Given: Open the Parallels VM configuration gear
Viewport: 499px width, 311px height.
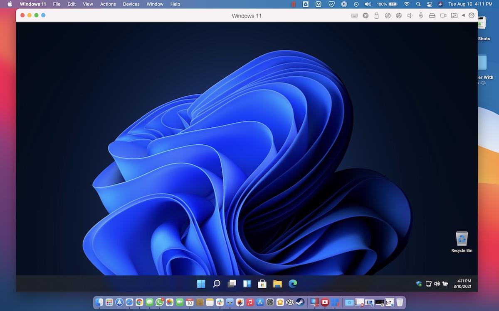Looking at the screenshot, I should tap(472, 16).
